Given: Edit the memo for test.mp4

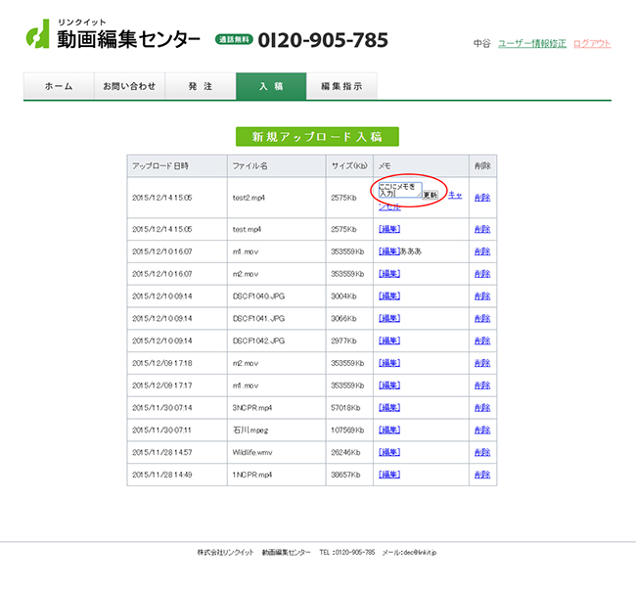Looking at the screenshot, I should [x=389, y=229].
